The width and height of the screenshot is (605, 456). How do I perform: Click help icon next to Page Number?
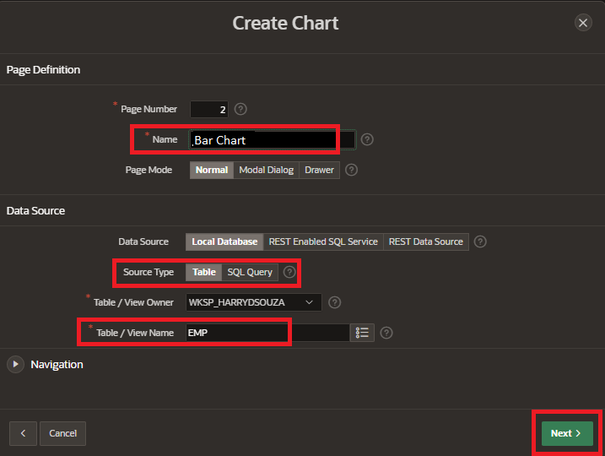(x=240, y=109)
